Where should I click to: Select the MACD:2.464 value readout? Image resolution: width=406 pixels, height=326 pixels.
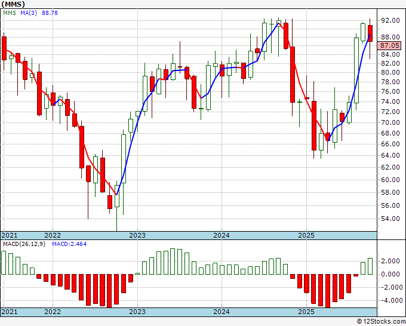tap(69, 244)
